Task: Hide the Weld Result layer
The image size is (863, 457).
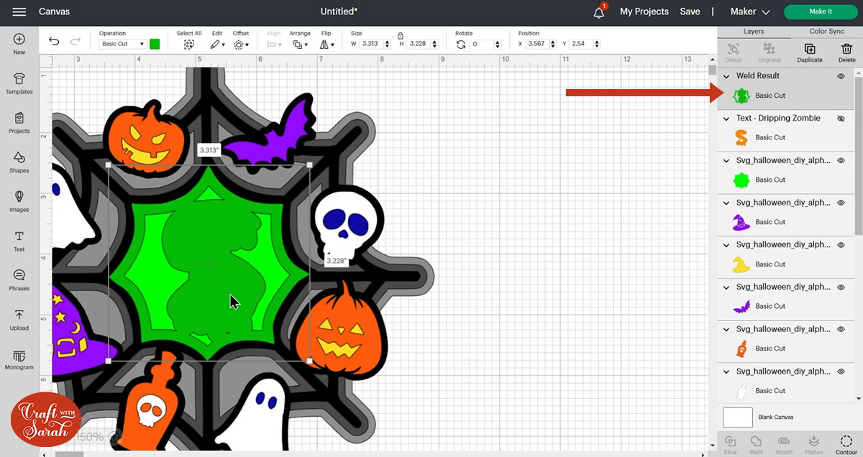Action: pyautogui.click(x=841, y=76)
